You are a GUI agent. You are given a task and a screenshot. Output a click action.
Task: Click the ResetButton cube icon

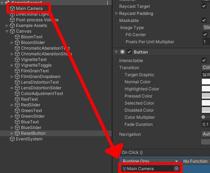(x=17, y=133)
